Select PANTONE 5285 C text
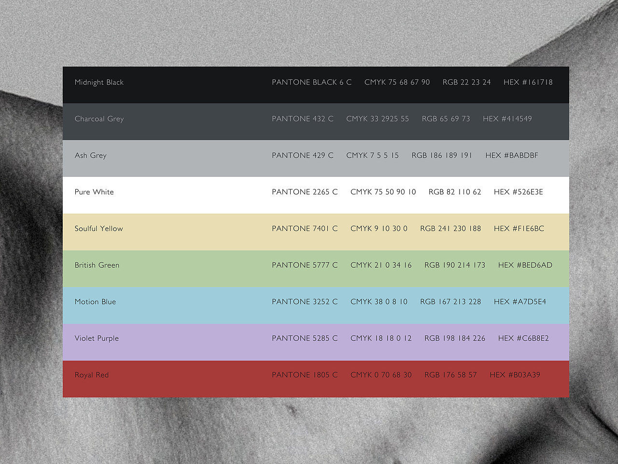Viewport: 618px width, 464px height. [x=305, y=338]
